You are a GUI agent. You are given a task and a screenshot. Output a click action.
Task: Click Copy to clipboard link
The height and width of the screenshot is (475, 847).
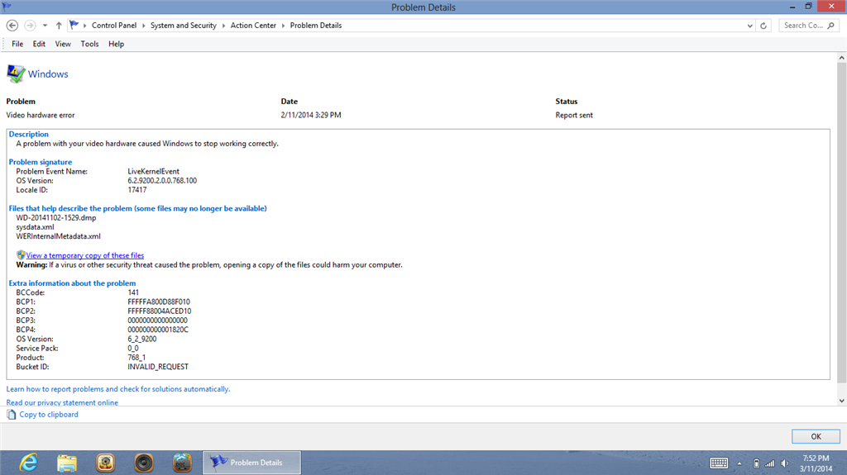tap(49, 414)
